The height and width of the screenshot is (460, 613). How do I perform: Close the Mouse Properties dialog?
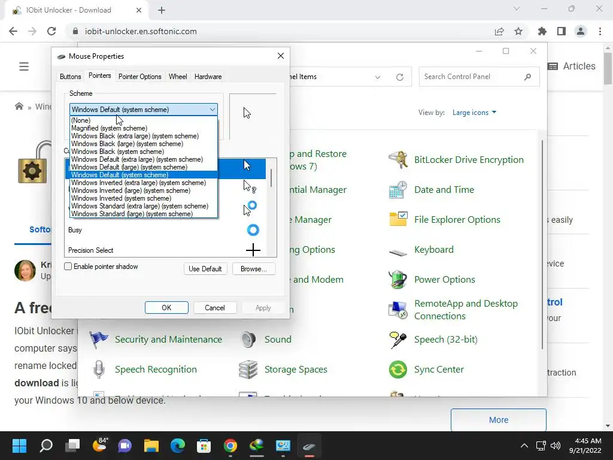pyautogui.click(x=281, y=56)
